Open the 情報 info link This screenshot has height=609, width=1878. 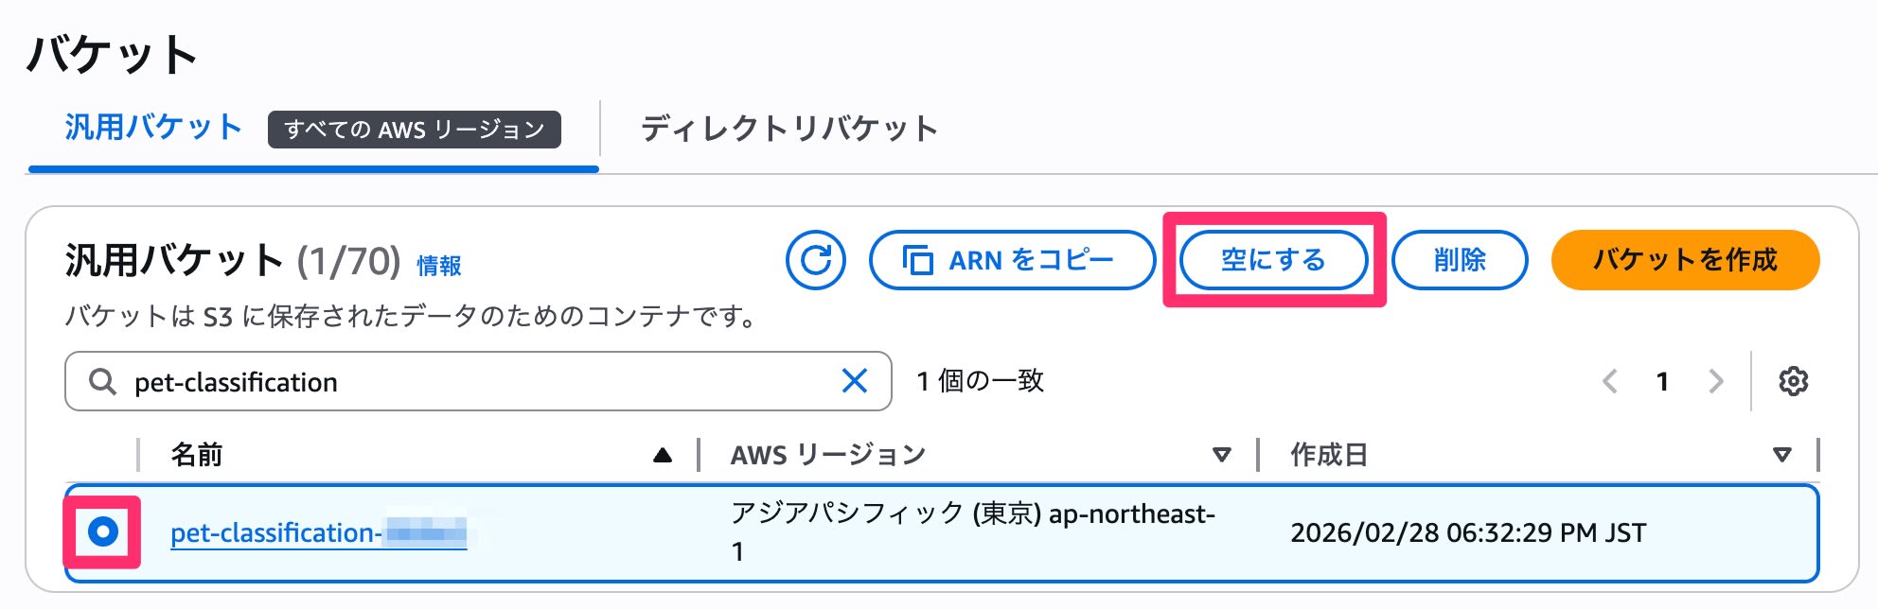pyautogui.click(x=439, y=266)
